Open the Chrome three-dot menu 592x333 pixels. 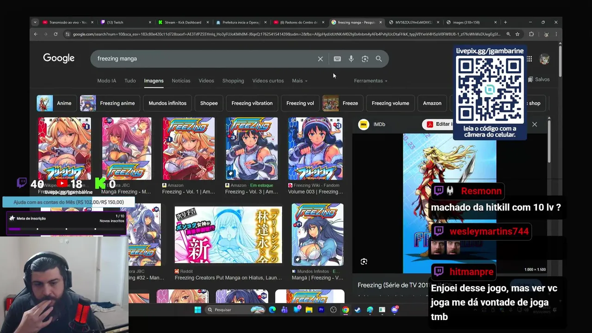pyautogui.click(x=556, y=34)
